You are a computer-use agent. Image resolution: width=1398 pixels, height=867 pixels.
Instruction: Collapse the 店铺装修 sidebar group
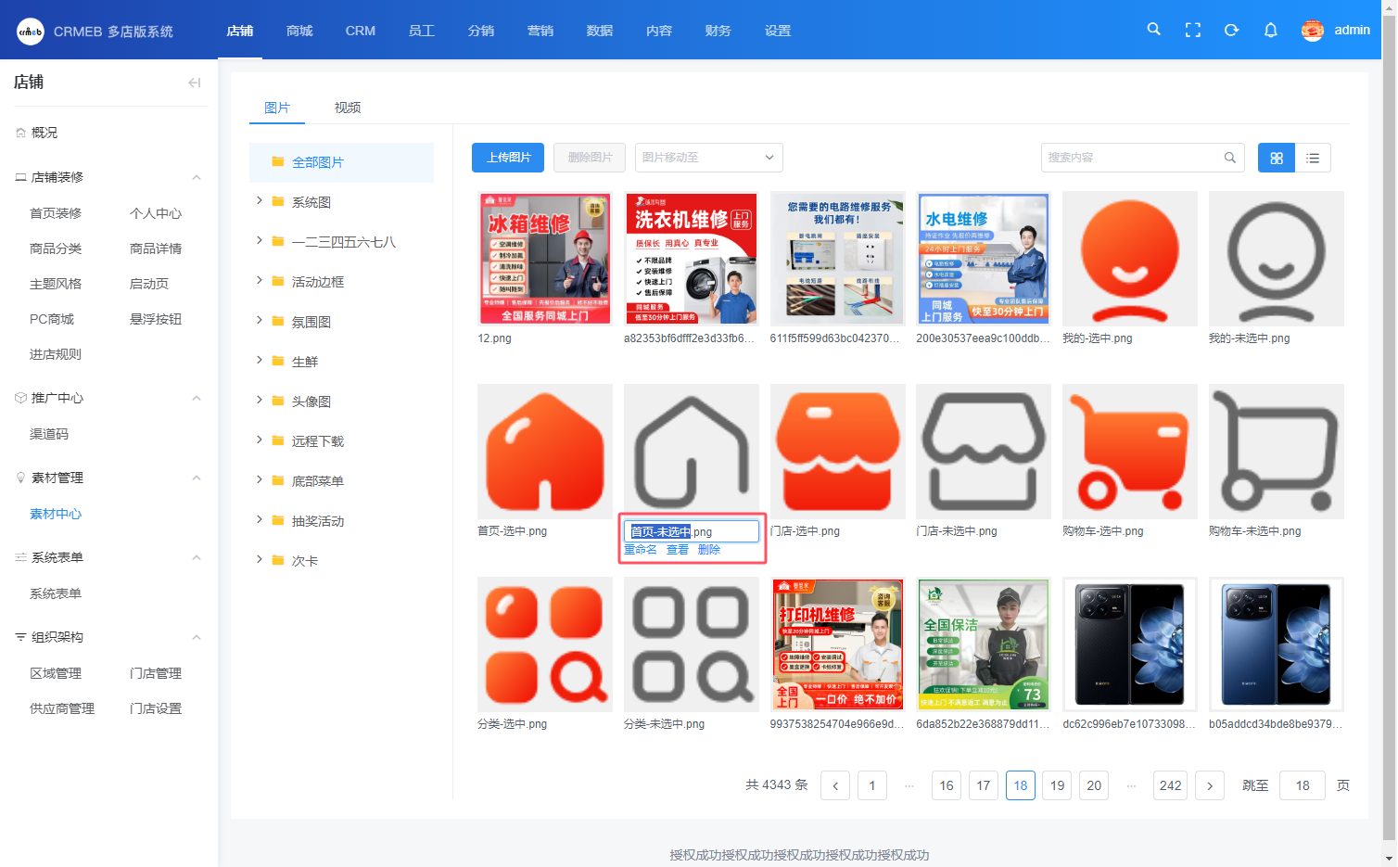click(x=197, y=177)
